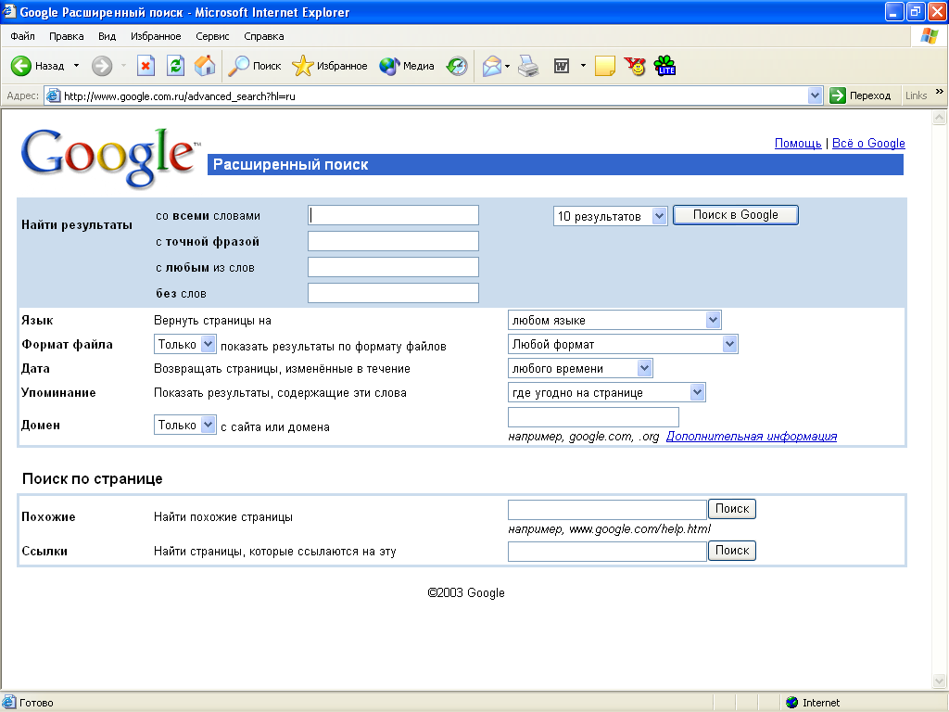Click the Forward arrow icon
949x712 pixels.
(102, 66)
